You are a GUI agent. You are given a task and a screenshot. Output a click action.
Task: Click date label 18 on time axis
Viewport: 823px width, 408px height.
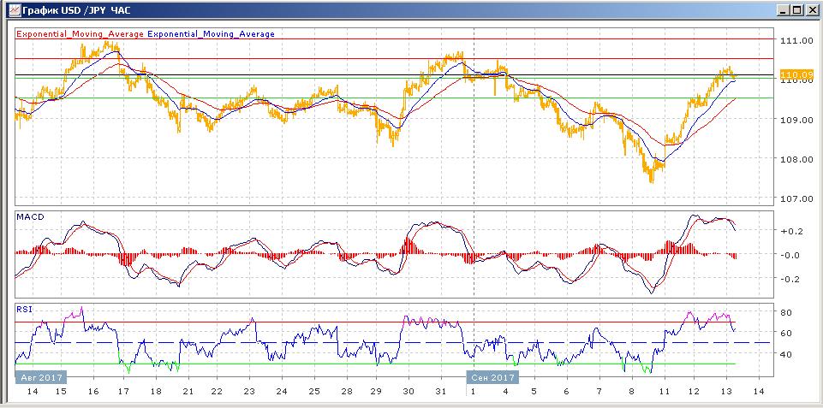155,393
